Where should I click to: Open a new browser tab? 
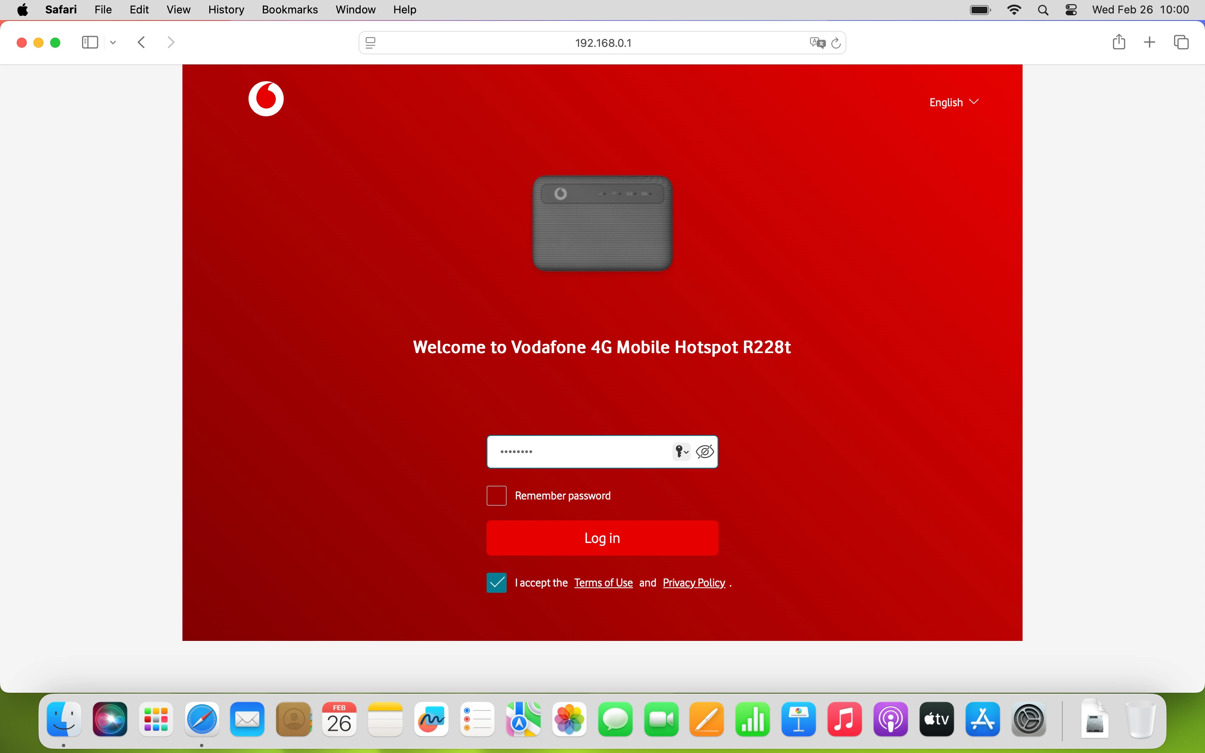click(x=1149, y=42)
